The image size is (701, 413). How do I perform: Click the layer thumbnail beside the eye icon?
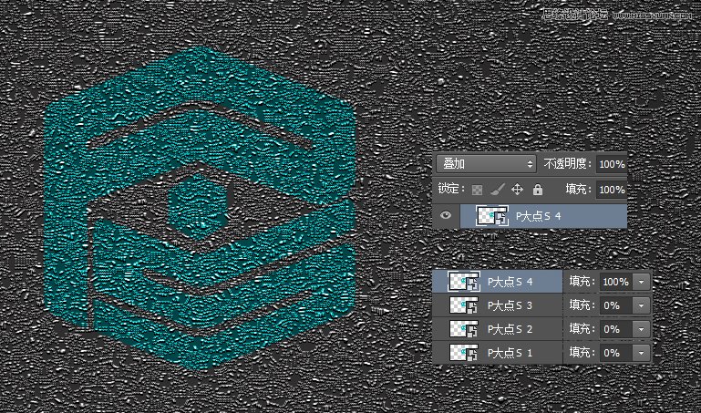tap(491, 216)
